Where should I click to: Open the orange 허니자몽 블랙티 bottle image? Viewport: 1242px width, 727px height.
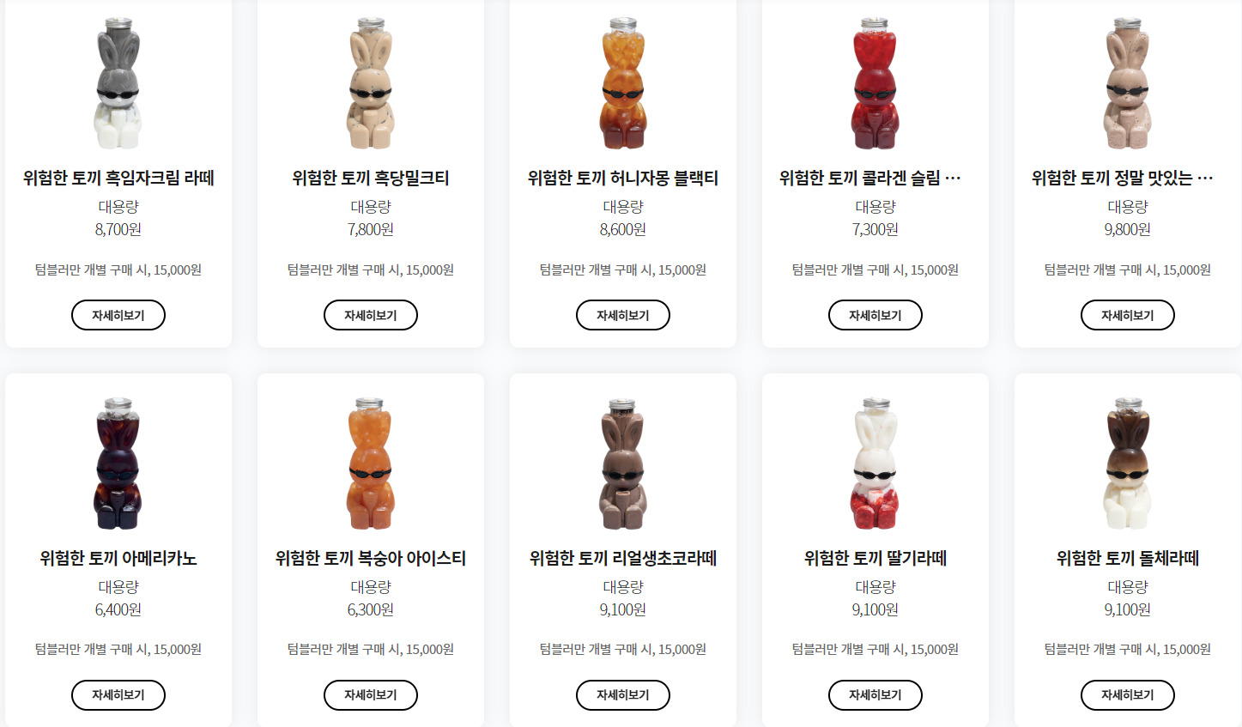coord(622,83)
